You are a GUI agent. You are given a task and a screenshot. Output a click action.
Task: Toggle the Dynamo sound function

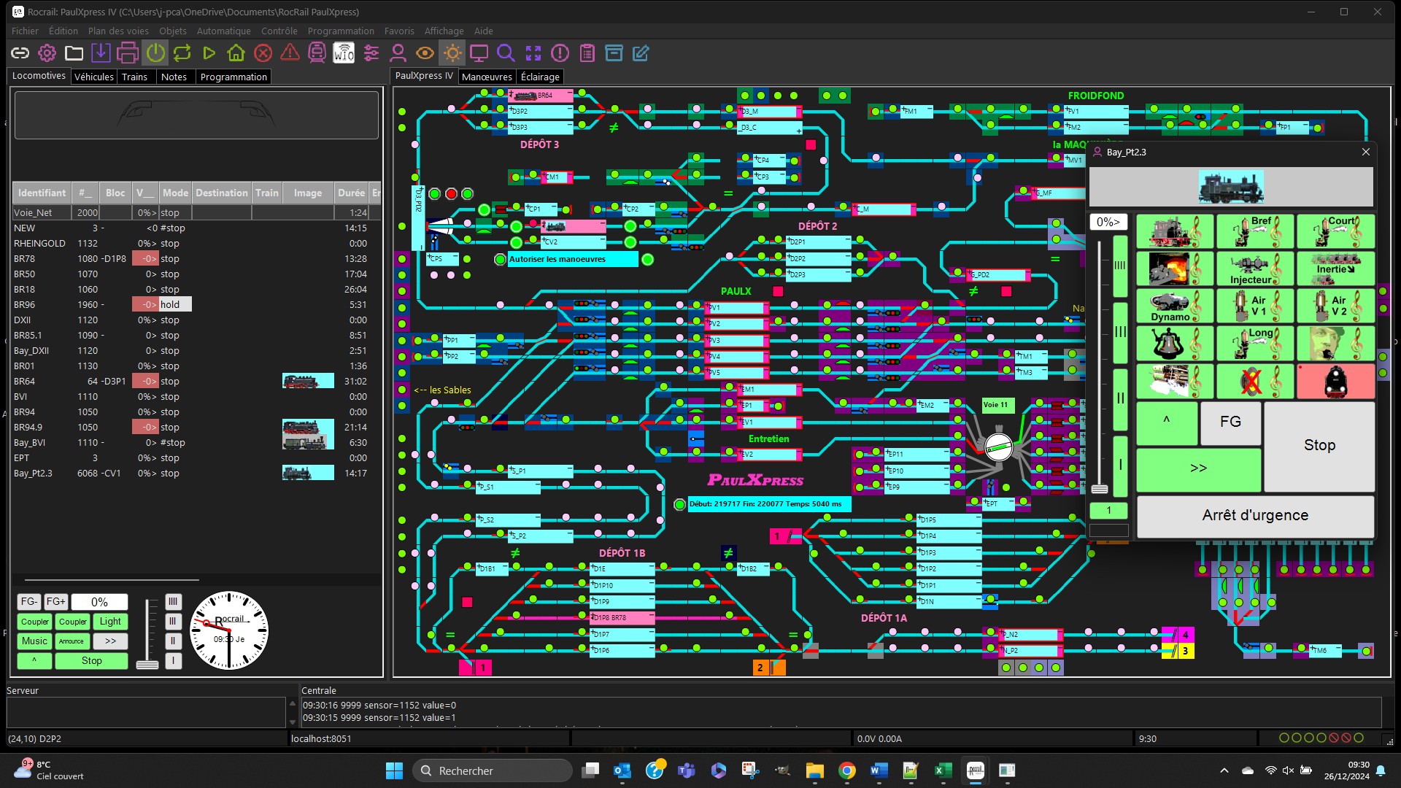pyautogui.click(x=1175, y=306)
